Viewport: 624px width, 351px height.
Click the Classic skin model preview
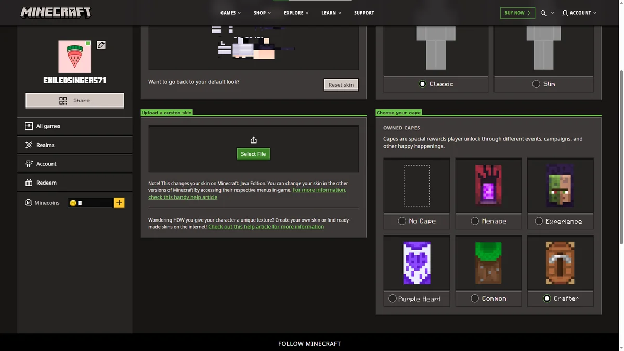pos(436,48)
